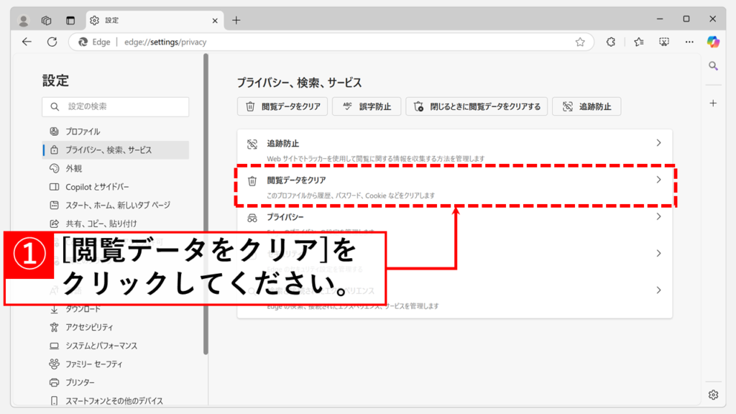Expand the 追跡防止 row chevron

tap(658, 143)
